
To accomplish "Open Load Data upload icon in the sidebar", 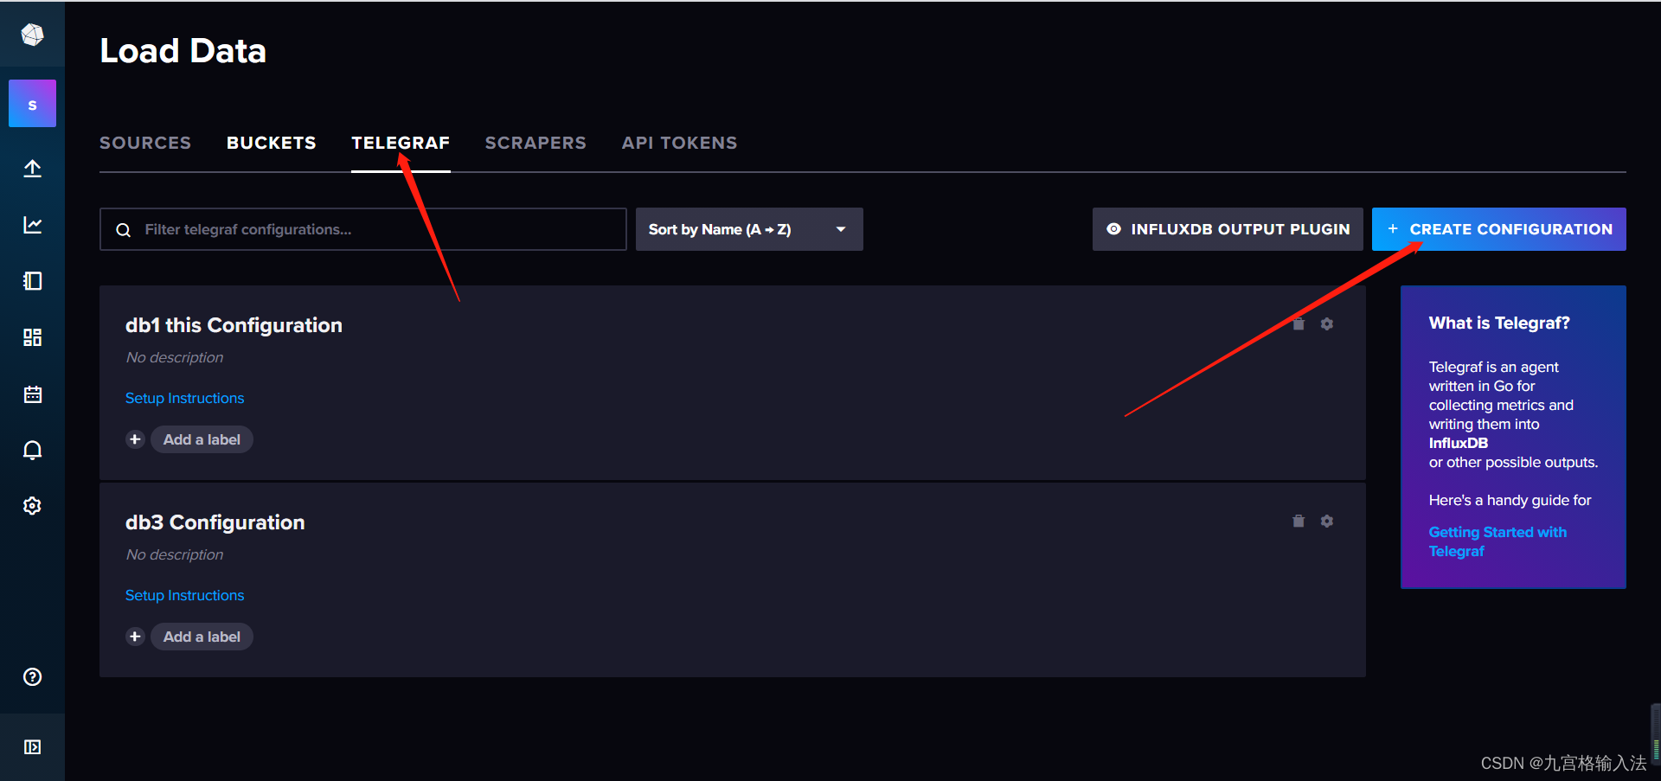I will pyautogui.click(x=32, y=169).
